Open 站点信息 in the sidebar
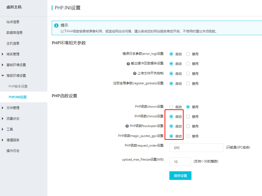262x196 pixels. click(13, 22)
